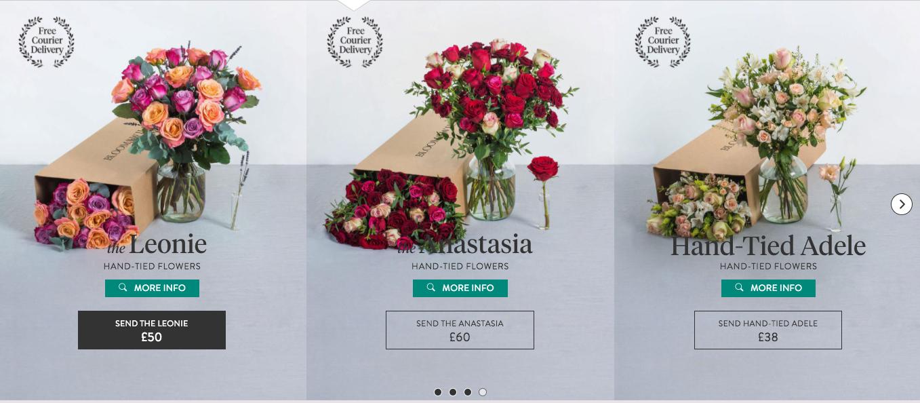Screen dimensions: 920x403
Task: Click the next carousel arrow icon
Action: pyautogui.click(x=901, y=204)
